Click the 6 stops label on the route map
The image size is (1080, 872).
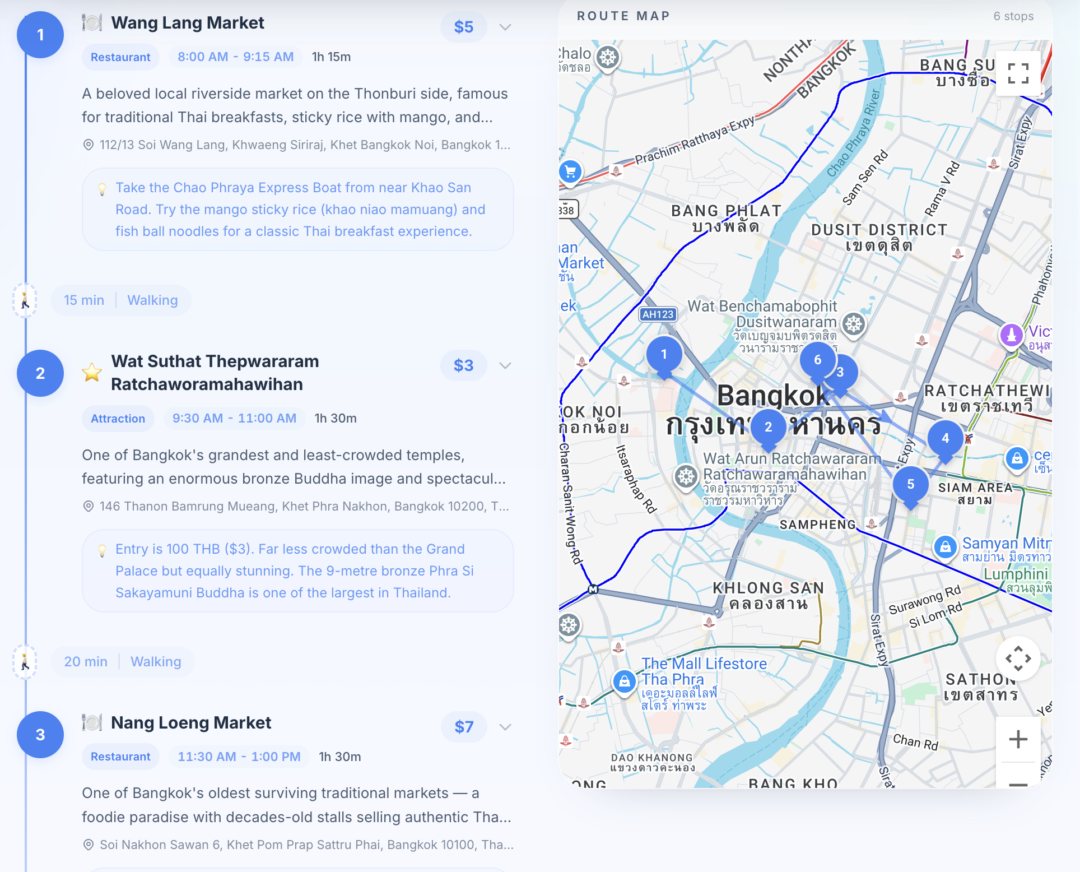[1014, 16]
